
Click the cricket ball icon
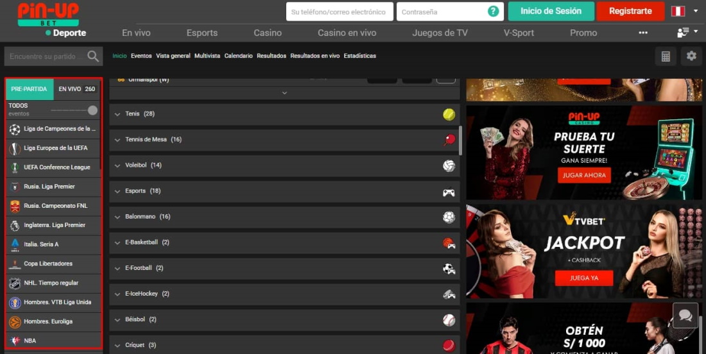pos(449,346)
